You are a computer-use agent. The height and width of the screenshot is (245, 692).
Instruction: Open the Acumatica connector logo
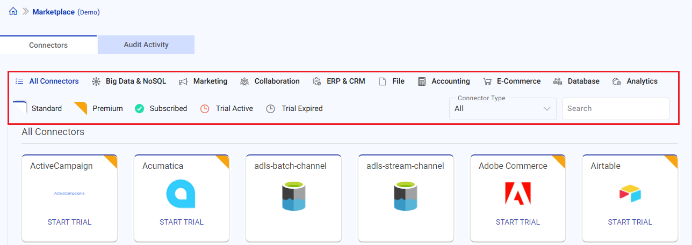pyautogui.click(x=181, y=193)
